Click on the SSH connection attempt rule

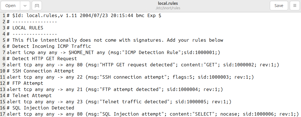(130, 77)
